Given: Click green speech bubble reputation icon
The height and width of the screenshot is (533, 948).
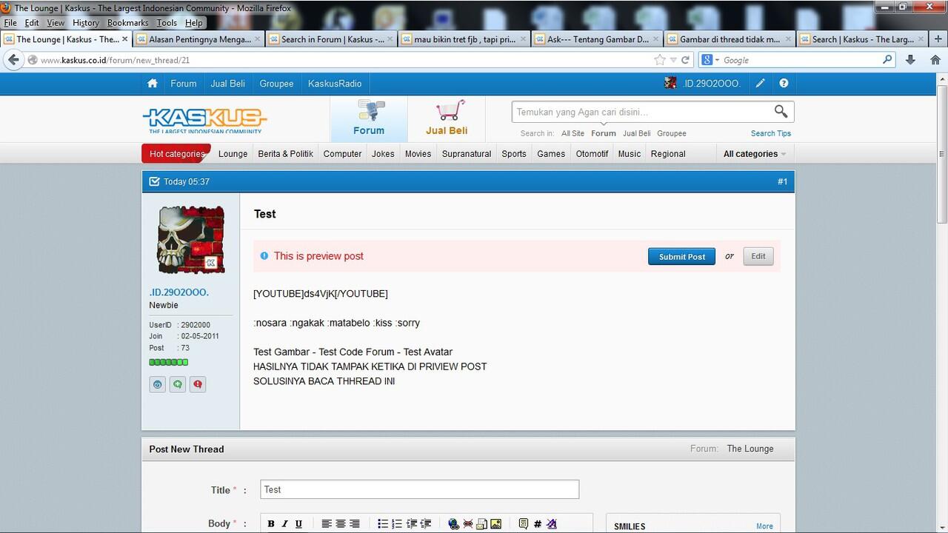Looking at the screenshot, I should tap(178, 384).
